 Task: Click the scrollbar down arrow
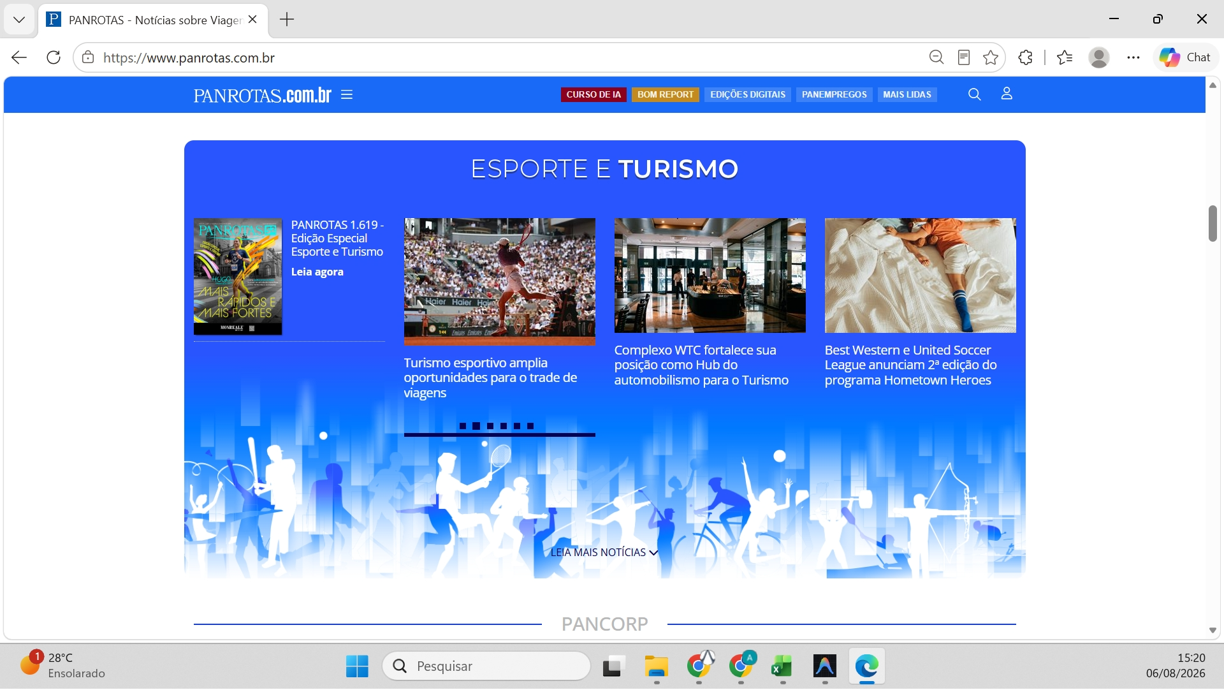click(1213, 631)
